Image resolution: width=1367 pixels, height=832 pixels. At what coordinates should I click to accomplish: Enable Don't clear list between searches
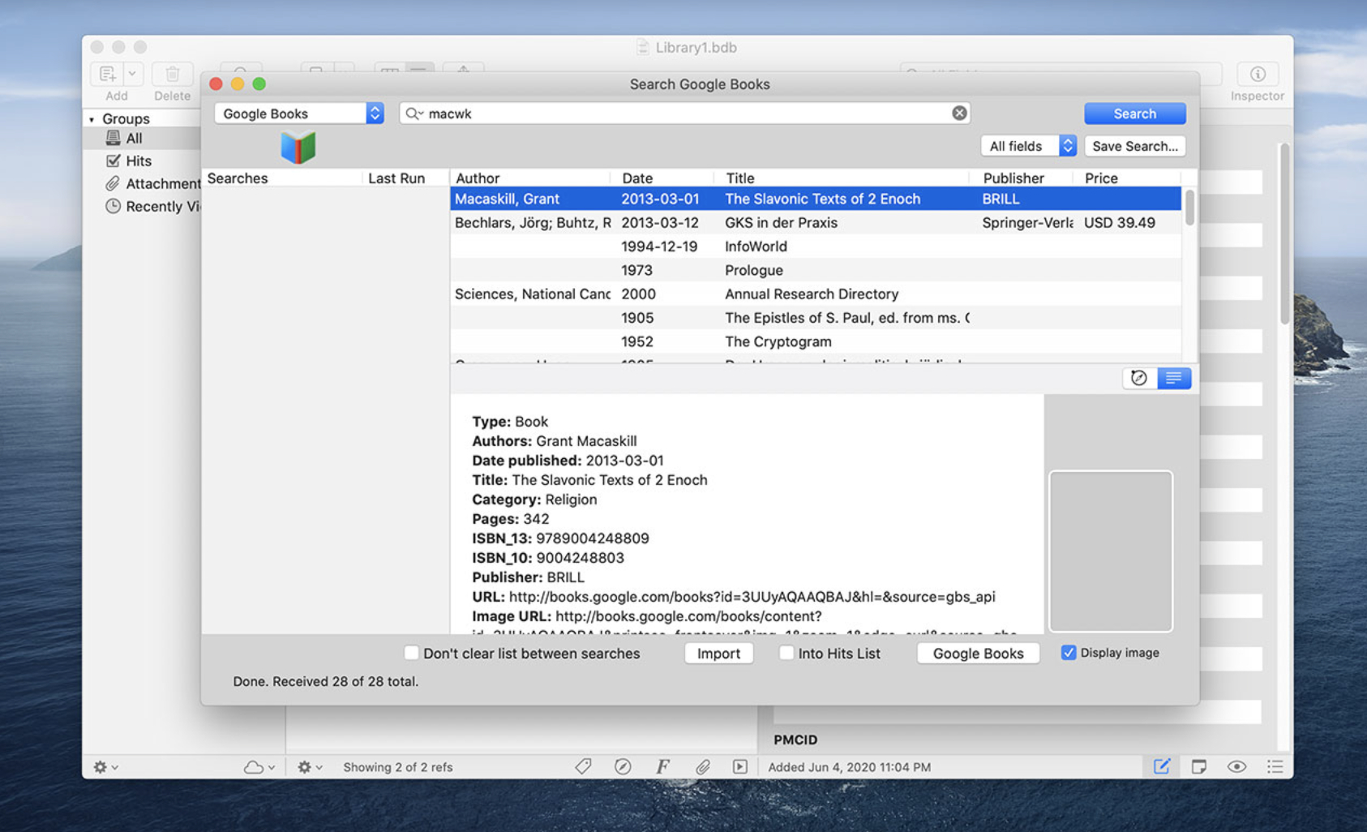coord(411,653)
